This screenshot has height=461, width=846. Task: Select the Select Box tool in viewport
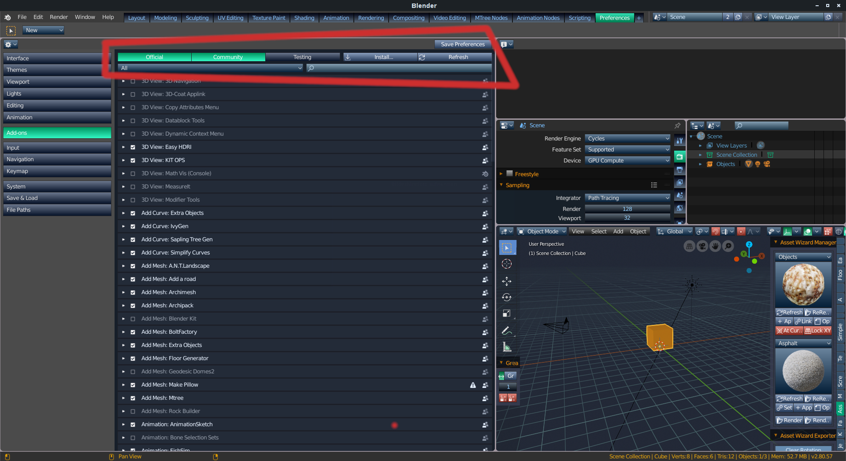(x=507, y=247)
